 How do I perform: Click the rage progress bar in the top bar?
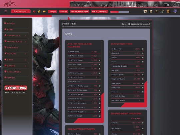pos(120,12)
